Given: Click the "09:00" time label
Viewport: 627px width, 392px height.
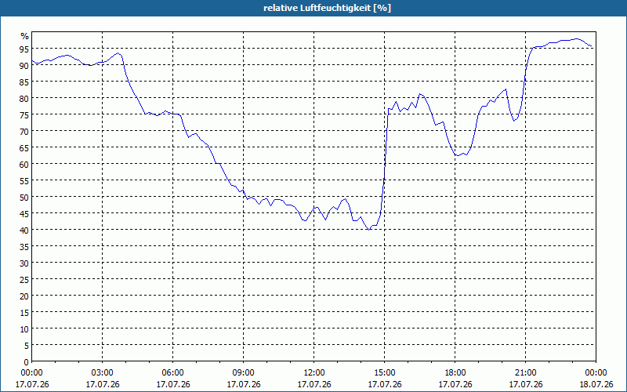Looking at the screenshot, I should click(x=244, y=373).
